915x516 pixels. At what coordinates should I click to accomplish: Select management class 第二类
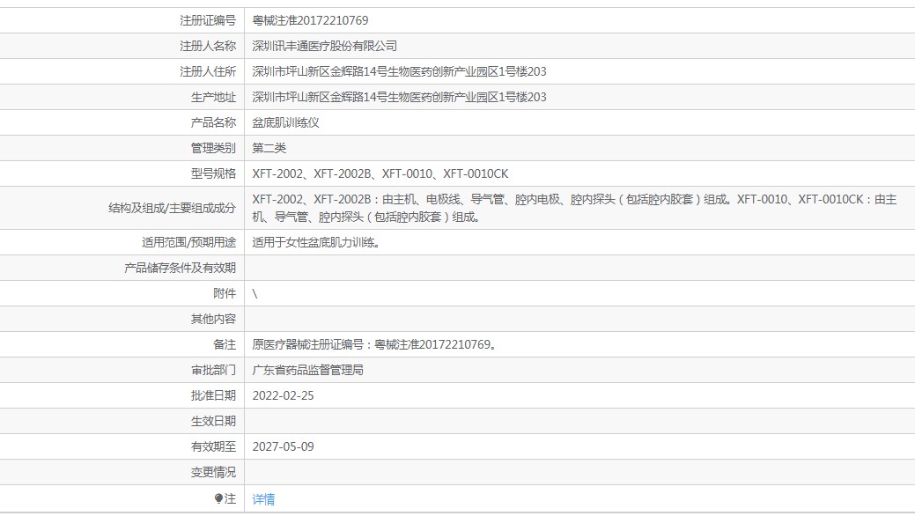tap(269, 148)
